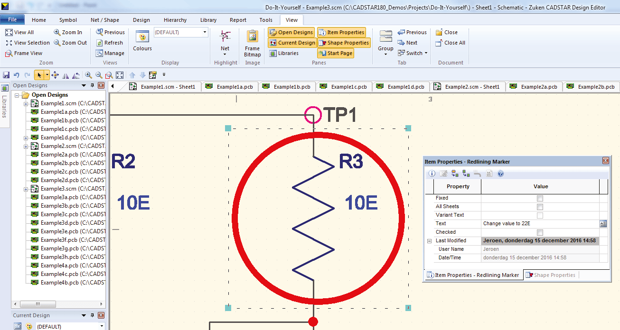Collapse the Last Modified property group
Screen dimensions: 620x330
[429, 241]
